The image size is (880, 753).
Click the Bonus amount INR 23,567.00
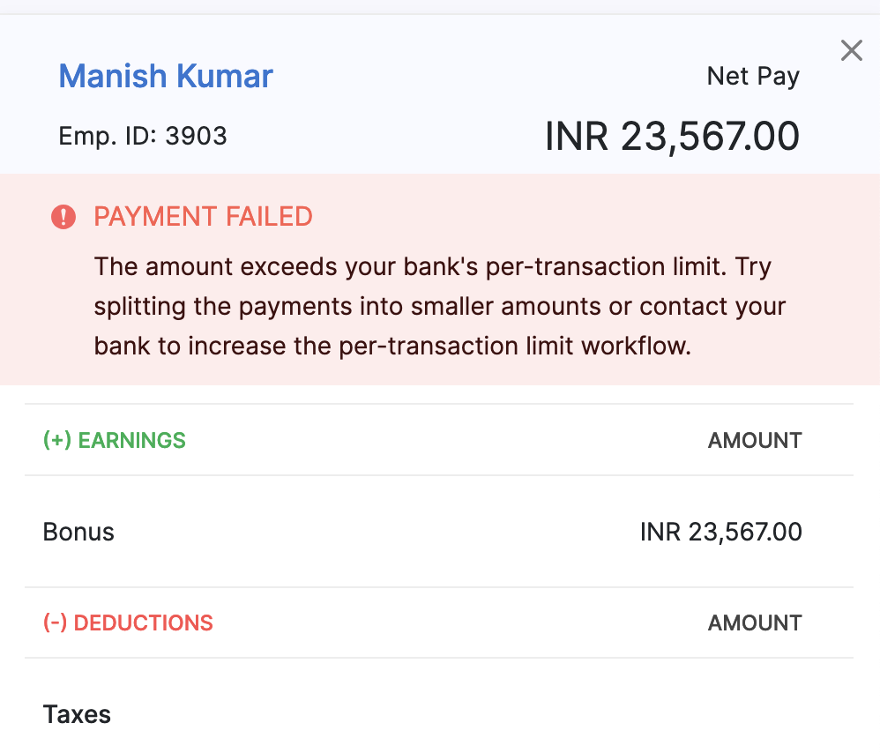coord(720,532)
